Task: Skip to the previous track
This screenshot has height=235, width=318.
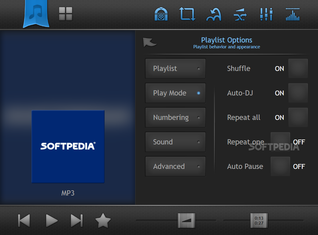Action: tap(24, 220)
